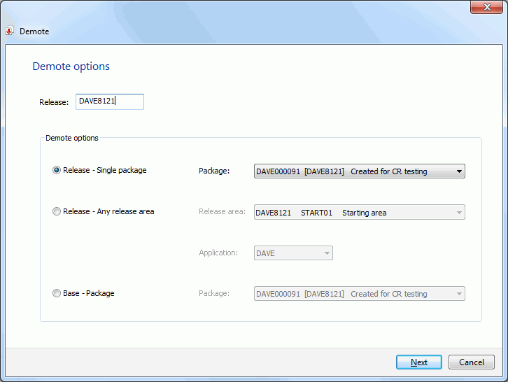Click the Demote wizard title icon

click(9, 31)
